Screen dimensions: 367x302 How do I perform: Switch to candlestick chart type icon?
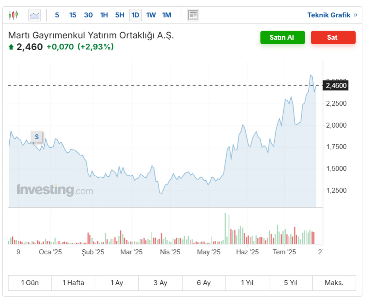13,15
